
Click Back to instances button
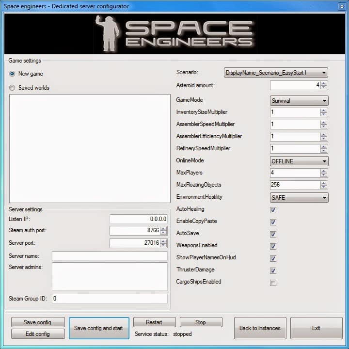click(x=260, y=328)
